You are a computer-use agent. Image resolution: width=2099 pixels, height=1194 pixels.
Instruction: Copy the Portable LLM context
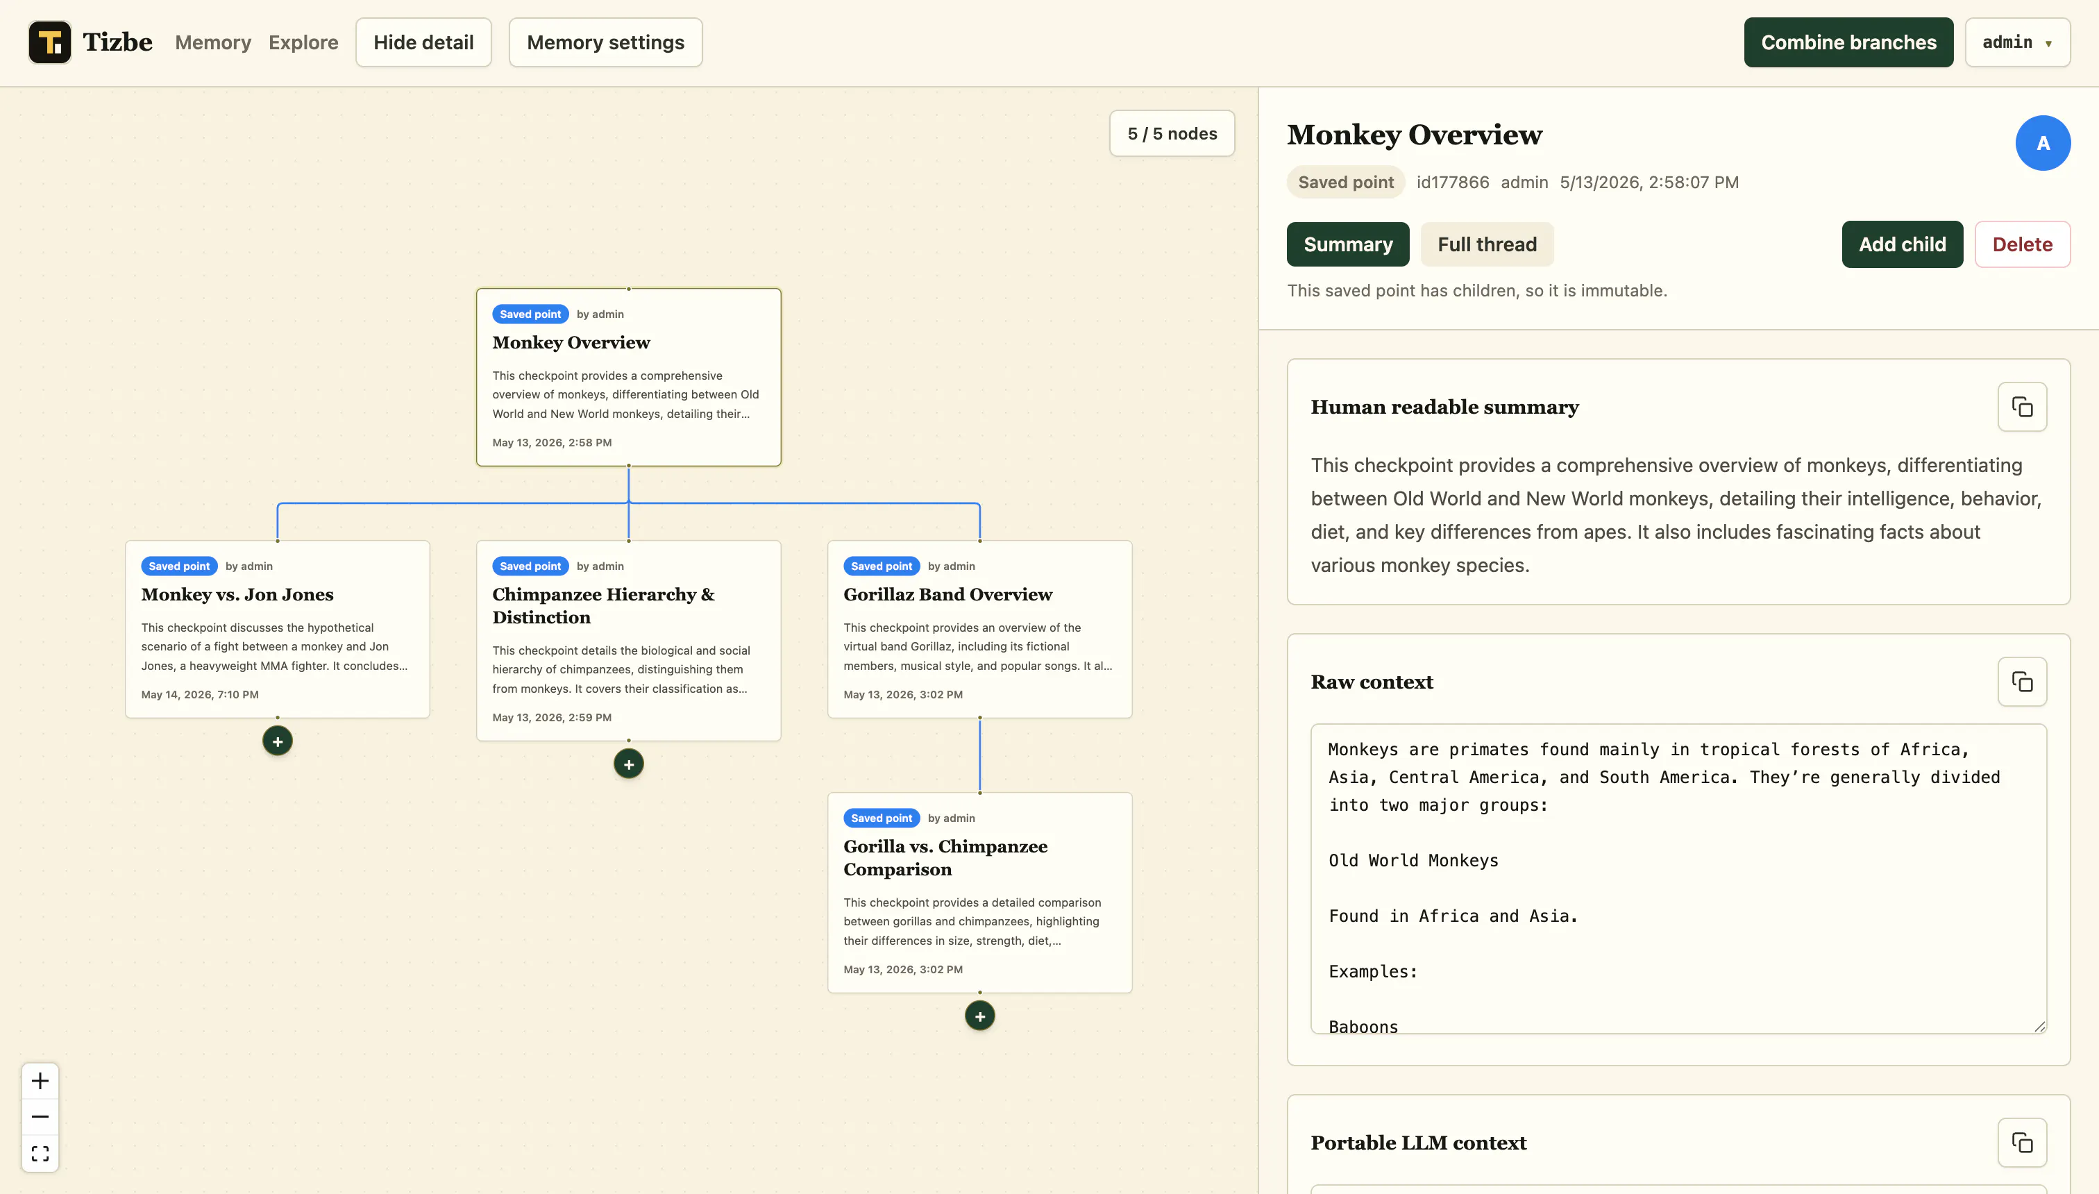(2022, 1143)
